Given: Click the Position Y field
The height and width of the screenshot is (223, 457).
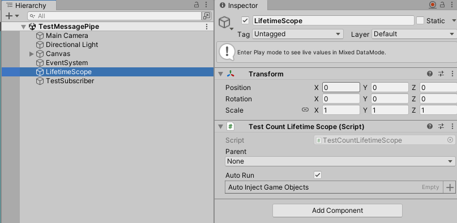Looking at the screenshot, I should pos(390,88).
